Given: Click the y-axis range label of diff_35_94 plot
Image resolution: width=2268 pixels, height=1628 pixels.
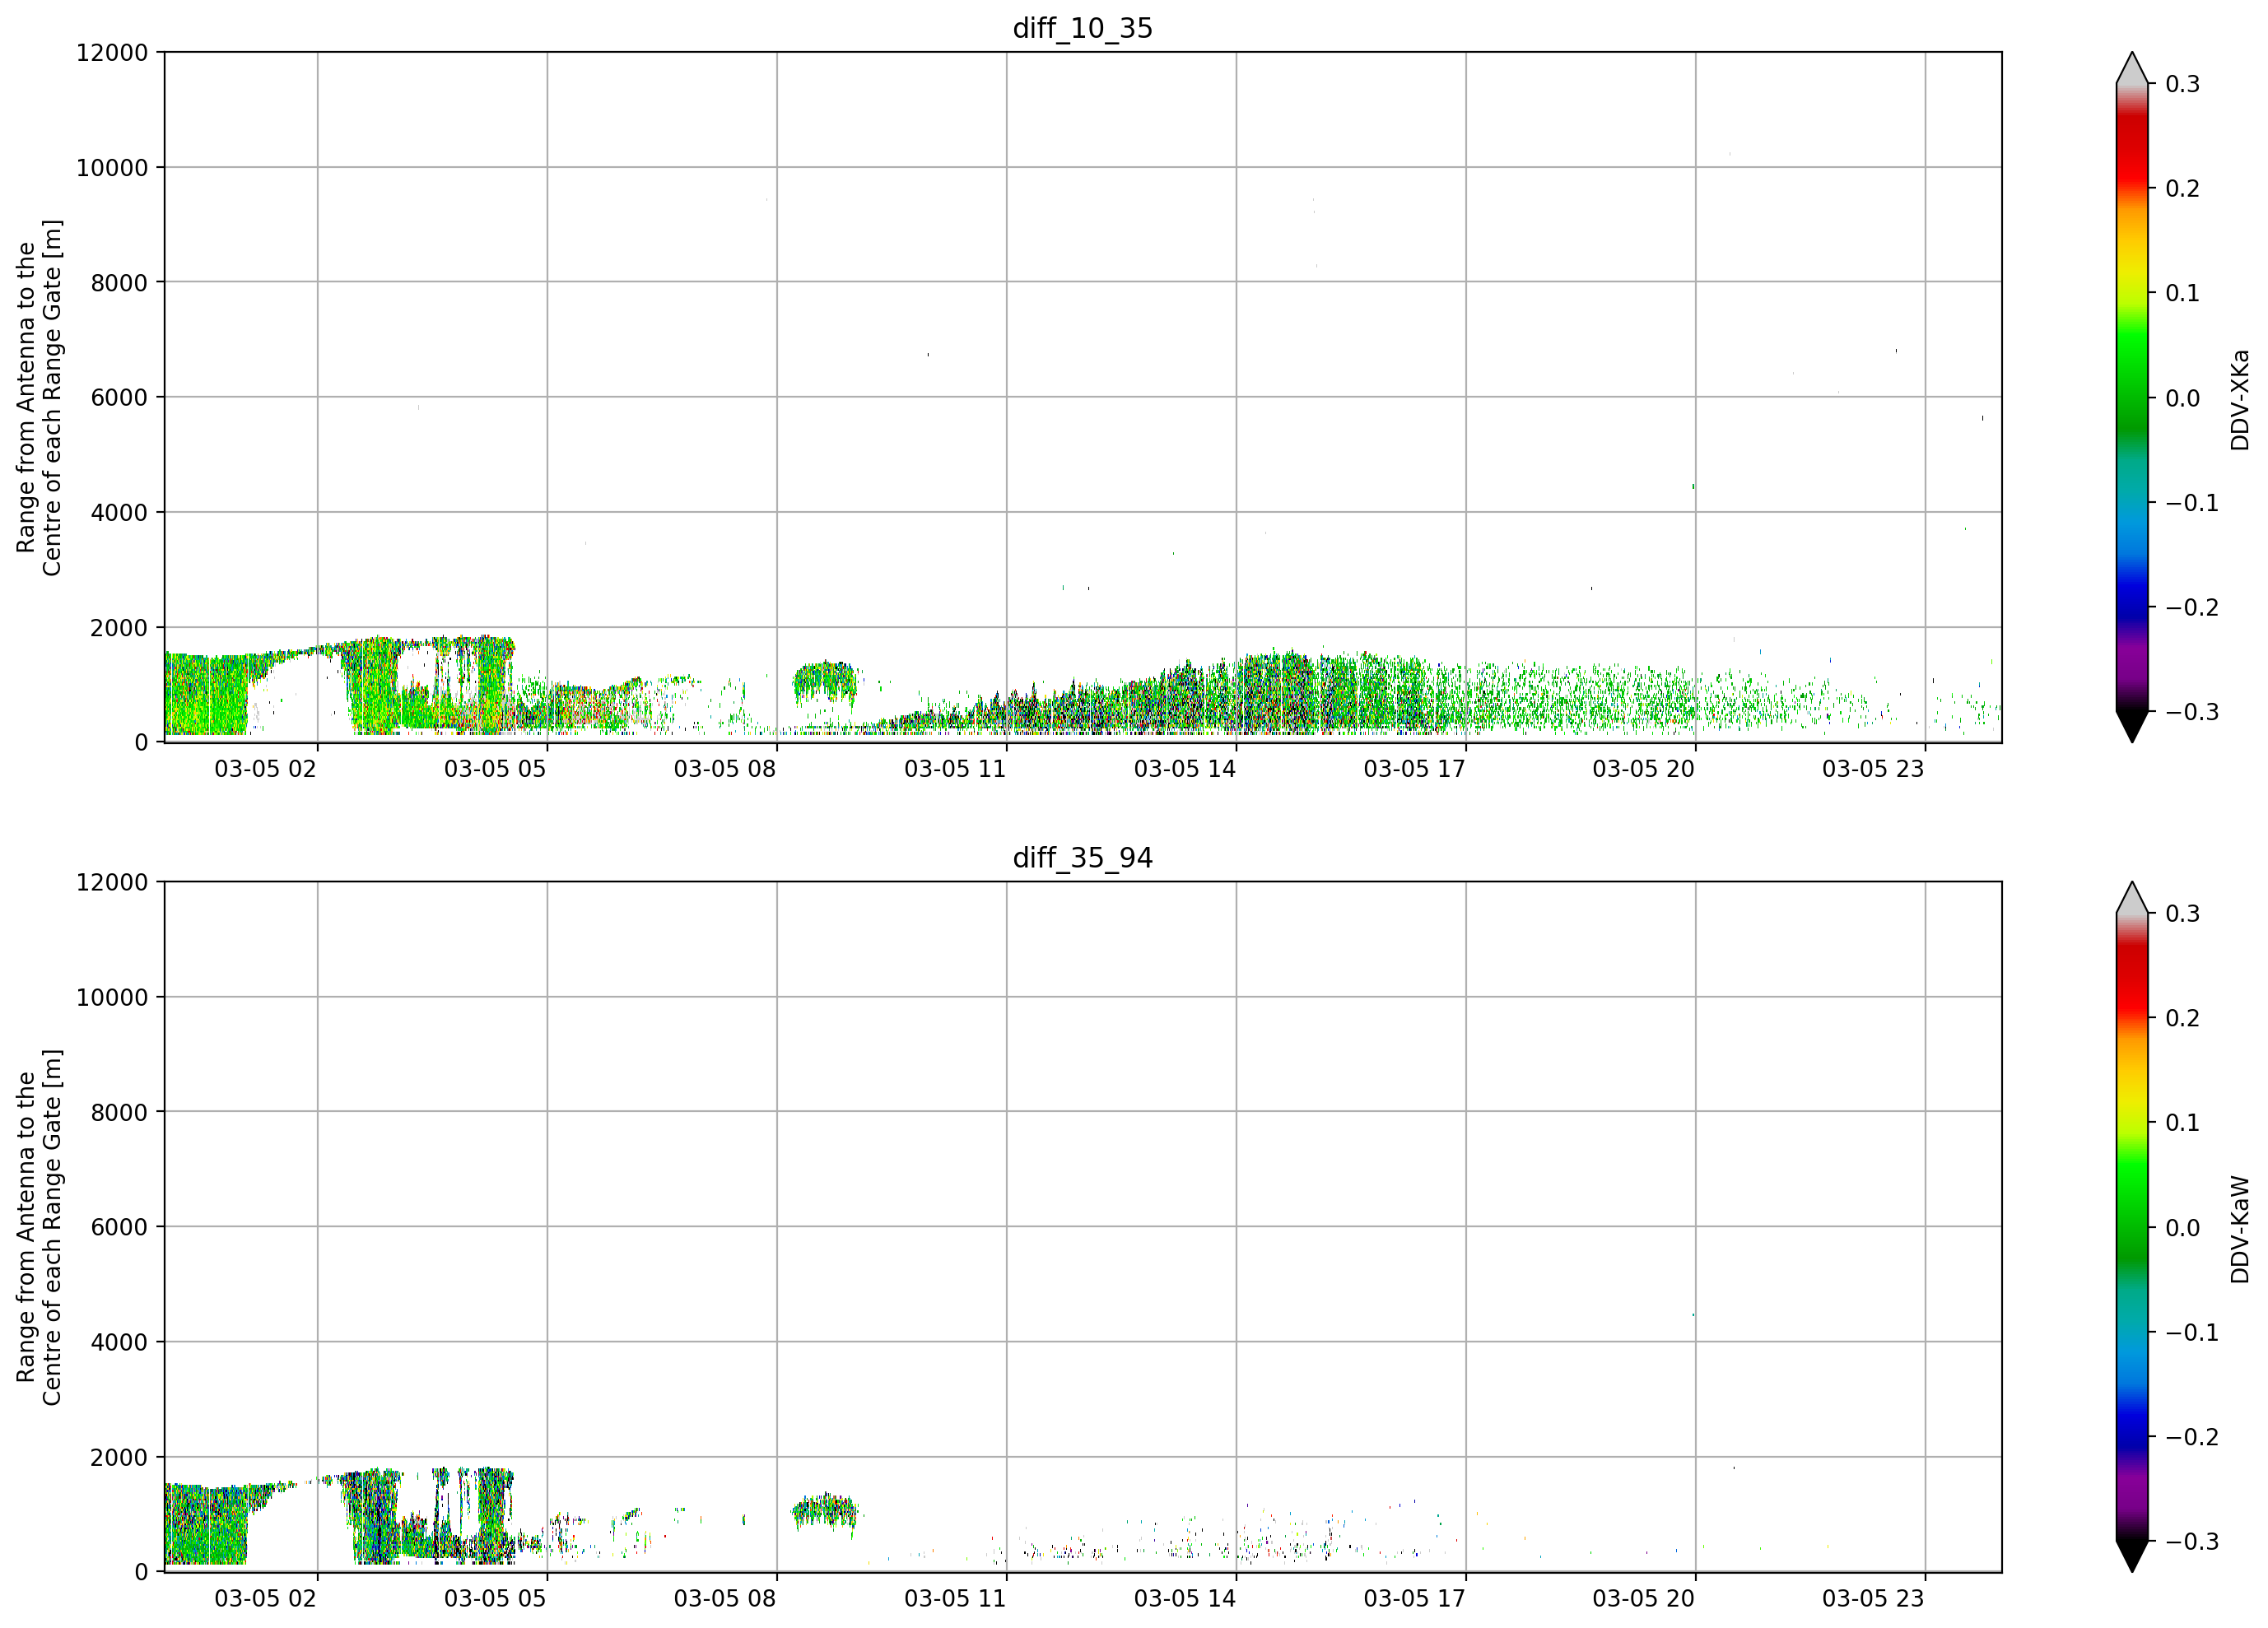Looking at the screenshot, I should 39,1227.
